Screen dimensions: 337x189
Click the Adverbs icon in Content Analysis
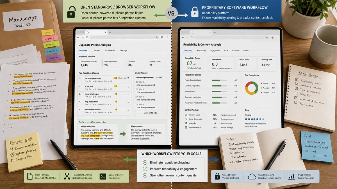tap(186, 123)
